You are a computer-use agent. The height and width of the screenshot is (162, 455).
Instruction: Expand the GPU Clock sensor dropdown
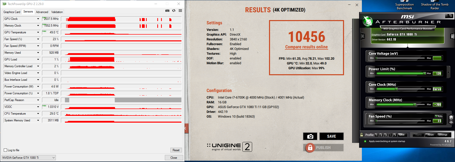(x=38, y=19)
